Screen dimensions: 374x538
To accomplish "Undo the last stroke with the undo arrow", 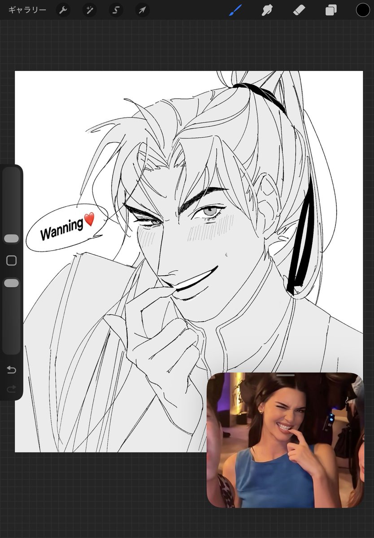I will point(11,370).
